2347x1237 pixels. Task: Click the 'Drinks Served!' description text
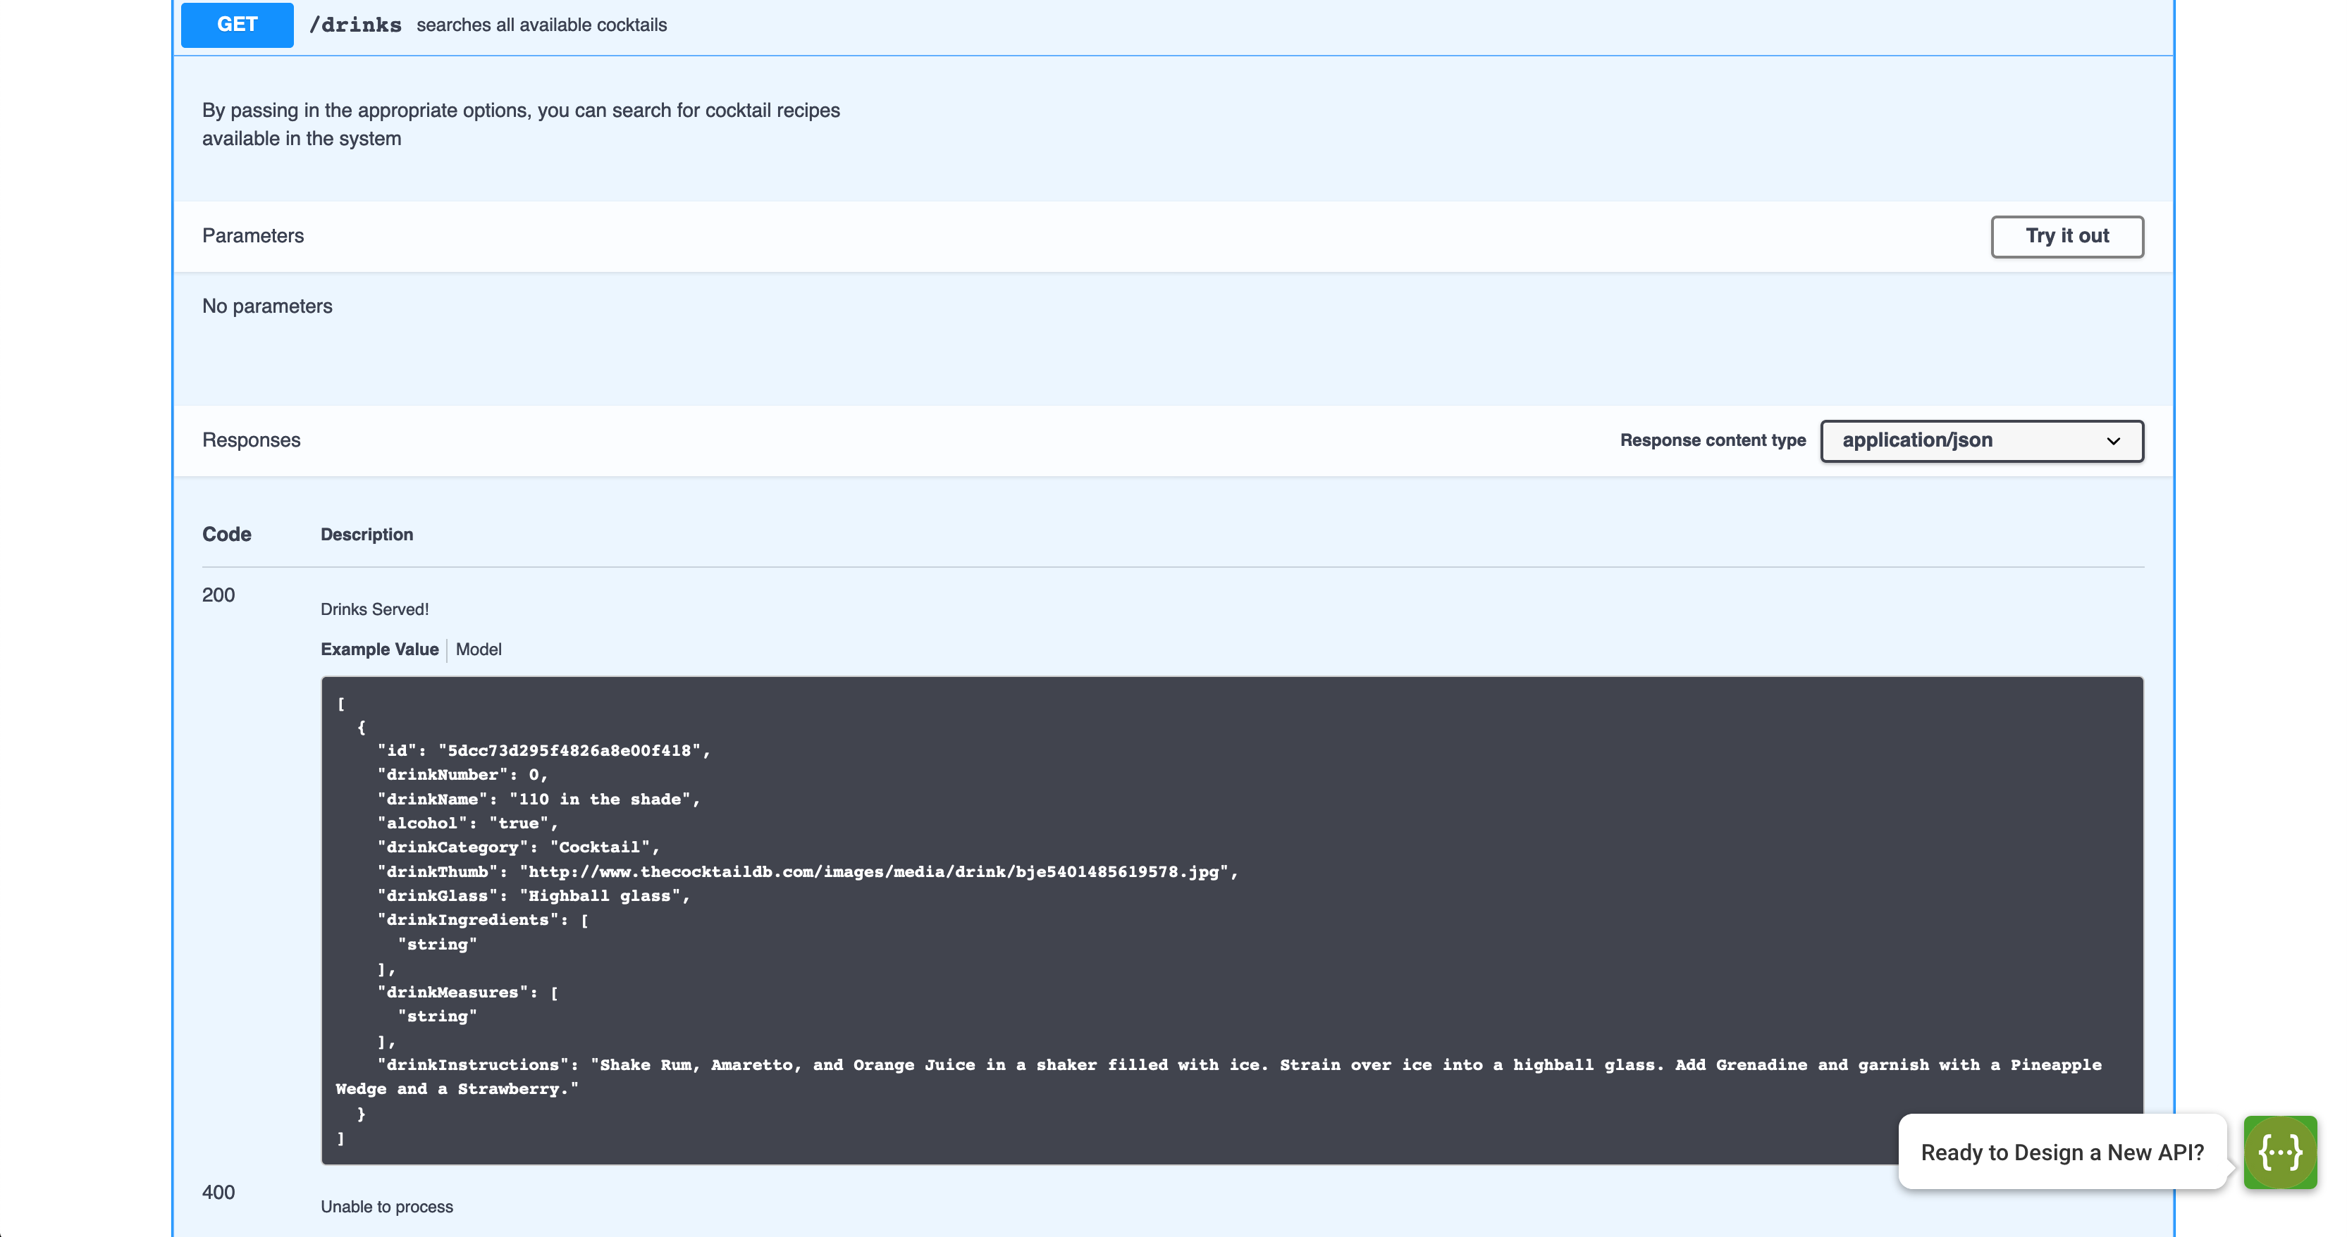[x=374, y=609]
